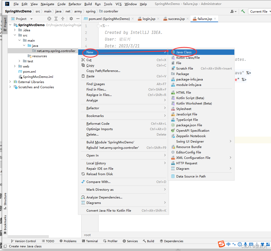The image size is (271, 251).
Task: Click Copy Path/Reference in context menu
Action: pos(123,71)
